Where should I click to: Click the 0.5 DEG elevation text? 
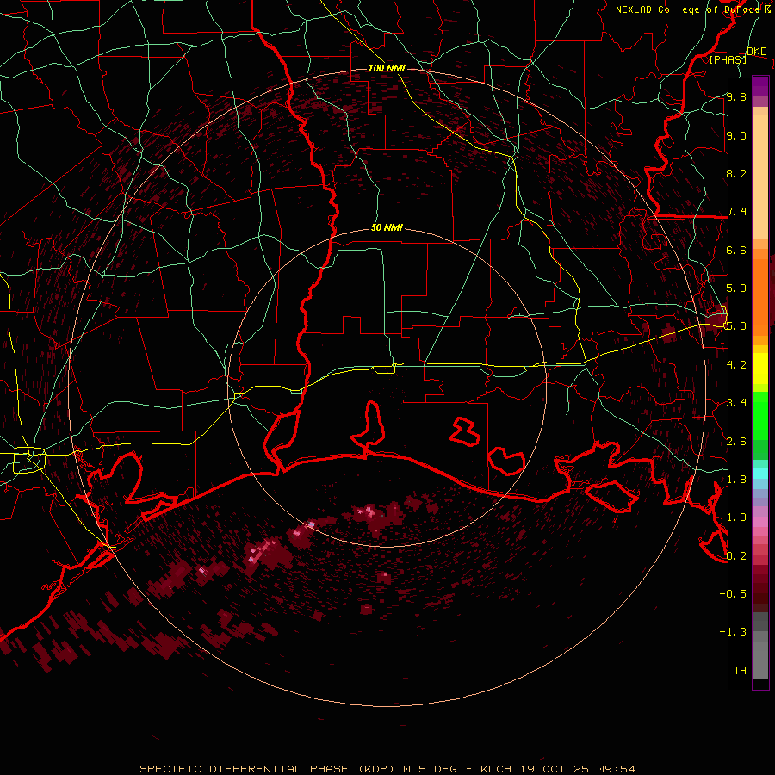coord(430,769)
